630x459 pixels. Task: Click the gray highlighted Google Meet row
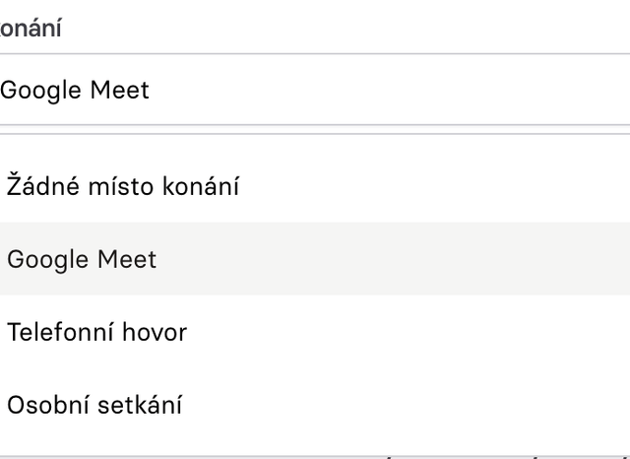click(x=295, y=259)
